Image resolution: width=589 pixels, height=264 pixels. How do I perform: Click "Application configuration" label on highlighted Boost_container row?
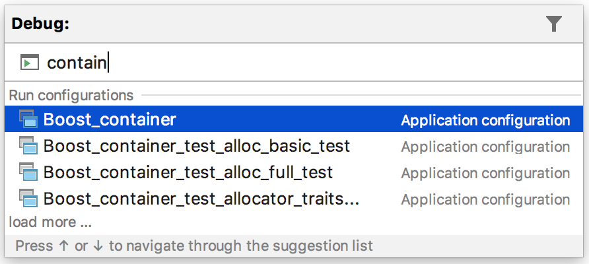tap(485, 120)
